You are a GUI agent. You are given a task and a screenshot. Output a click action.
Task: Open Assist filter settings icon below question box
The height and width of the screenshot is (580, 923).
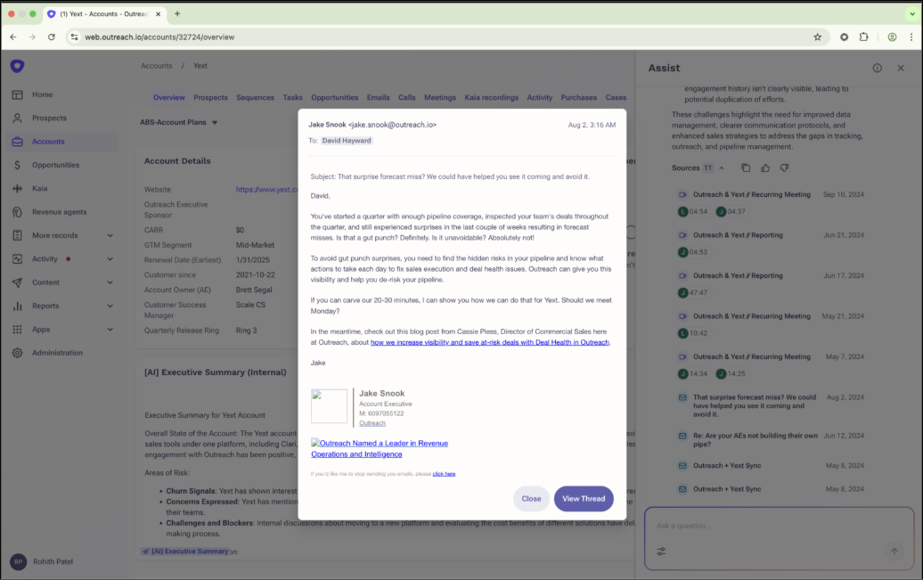[661, 551]
